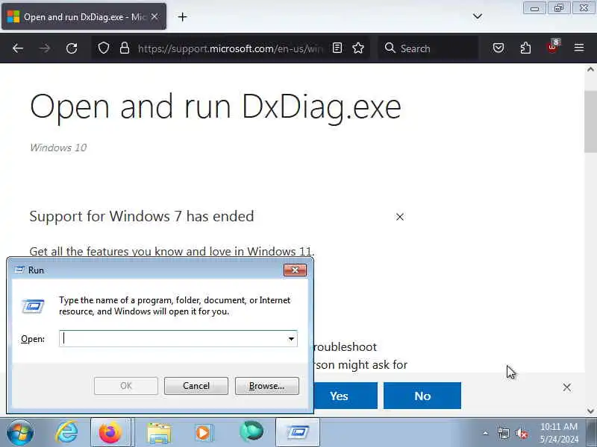The height and width of the screenshot is (447, 597).
Task: Click the Open text field in Run dialog
Action: [174, 339]
